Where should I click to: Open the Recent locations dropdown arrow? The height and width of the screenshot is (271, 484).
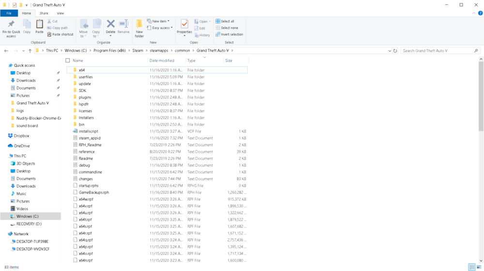point(23,51)
